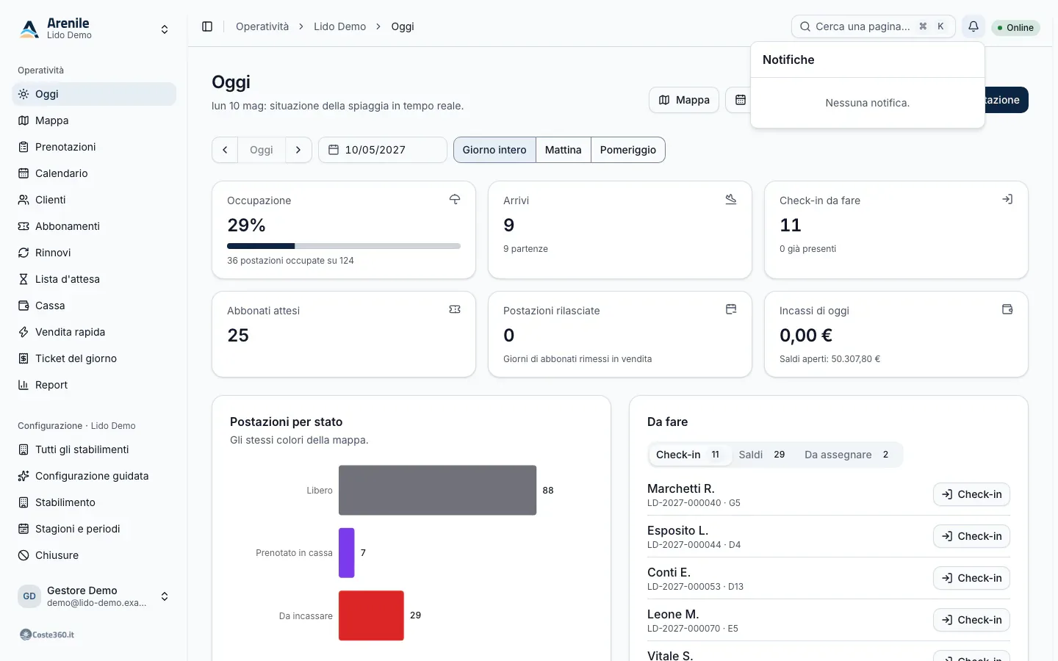The image size is (1058, 661).
Task: Select Giorno intero time filter
Action: click(x=494, y=150)
